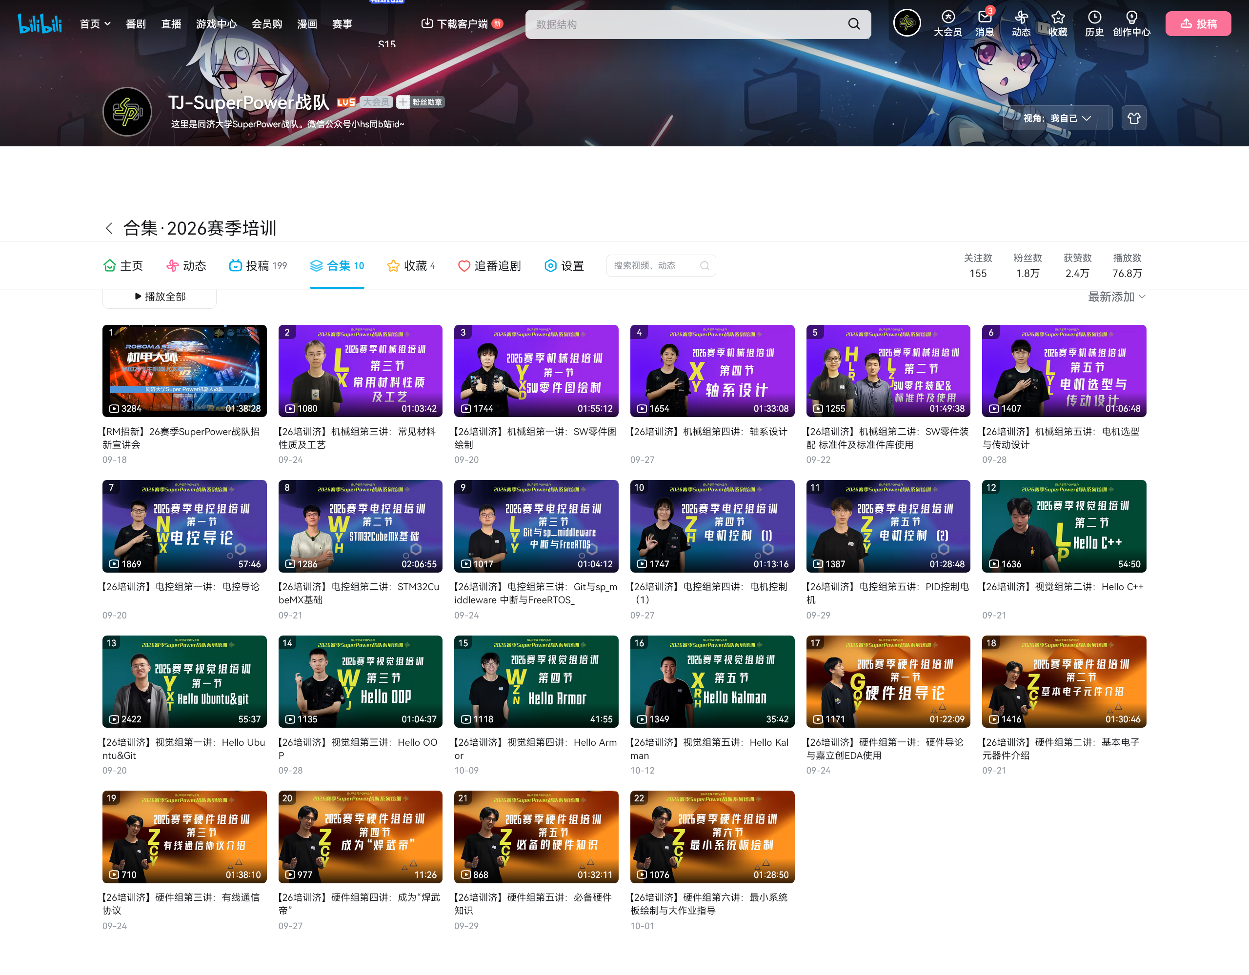This screenshot has height=975, width=1249.
Task: Click 下载客户端 download icon
Action: coord(426,23)
